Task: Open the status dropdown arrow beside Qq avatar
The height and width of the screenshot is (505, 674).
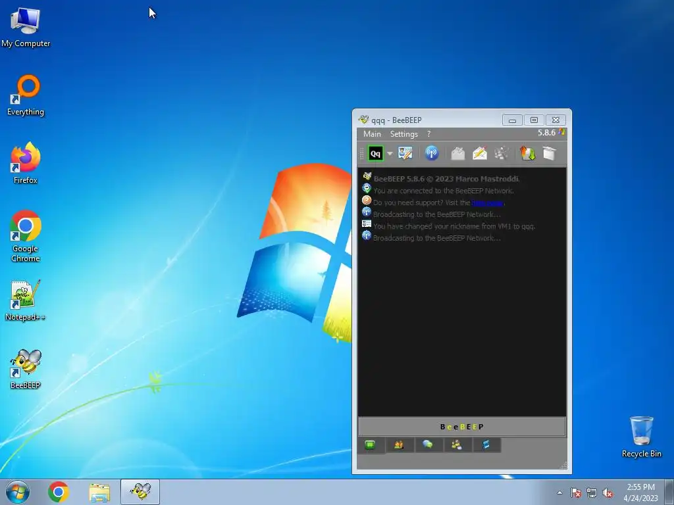Action: (390, 154)
